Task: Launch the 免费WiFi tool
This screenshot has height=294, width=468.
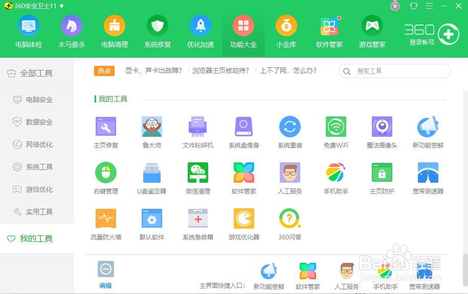Action: pyautogui.click(x=336, y=132)
